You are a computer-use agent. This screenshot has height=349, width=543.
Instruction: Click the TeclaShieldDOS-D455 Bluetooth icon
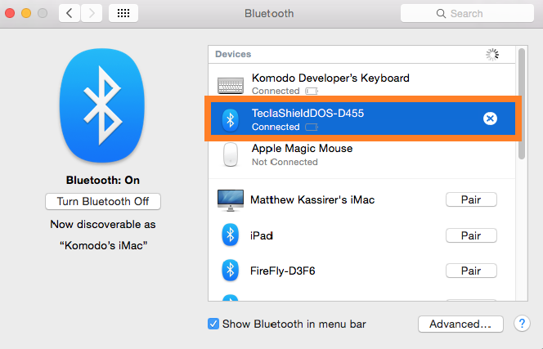(231, 119)
